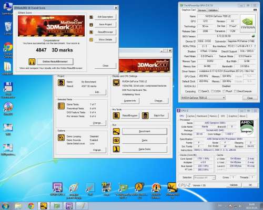Toggle the OpenCL checkbox in GPU-Z

(x=199, y=91)
